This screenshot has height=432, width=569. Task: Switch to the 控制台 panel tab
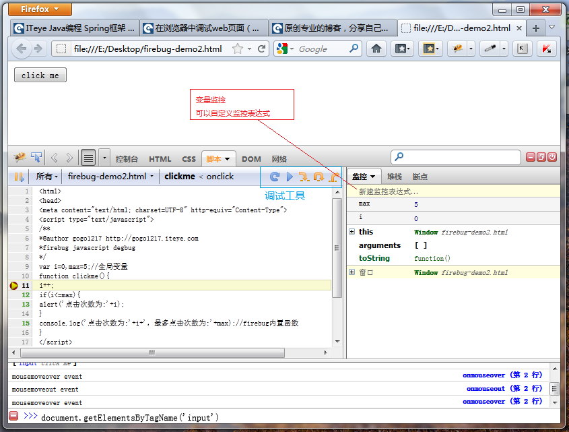tap(127, 158)
